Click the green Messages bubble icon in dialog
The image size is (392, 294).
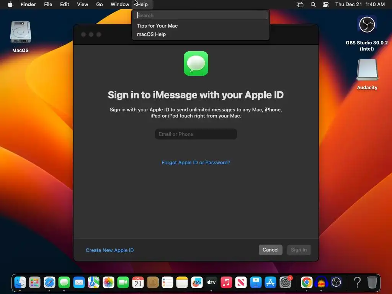tap(196, 64)
